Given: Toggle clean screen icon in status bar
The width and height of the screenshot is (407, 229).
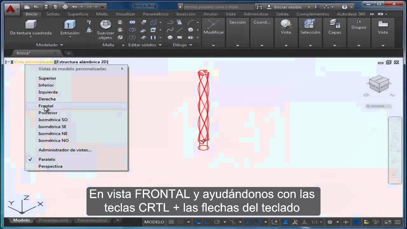Looking at the screenshot, I should 388,222.
